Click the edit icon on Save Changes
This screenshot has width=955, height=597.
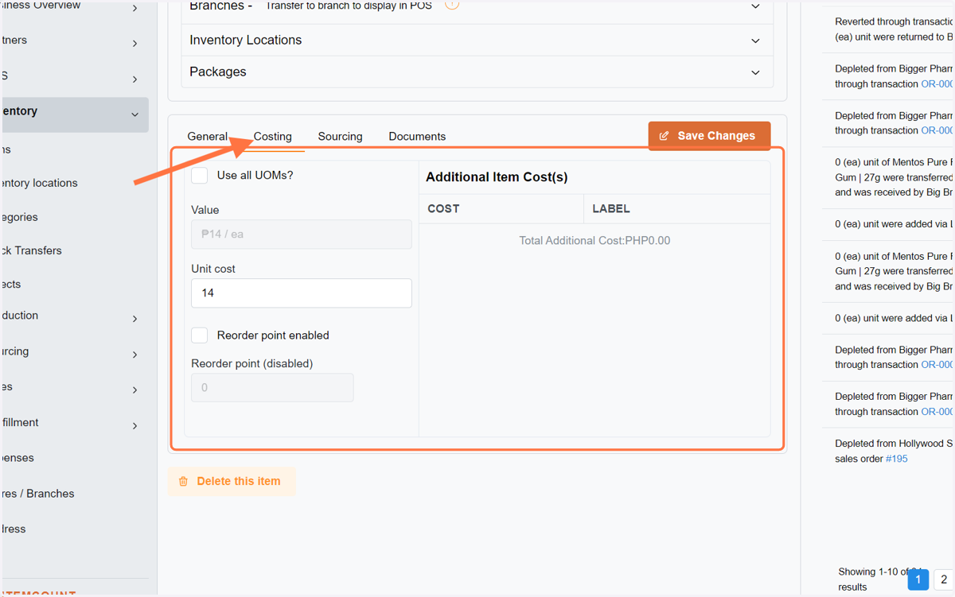click(x=665, y=136)
